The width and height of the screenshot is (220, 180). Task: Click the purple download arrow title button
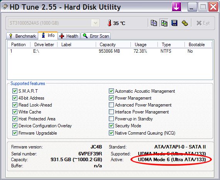pyautogui.click(x=176, y=7)
